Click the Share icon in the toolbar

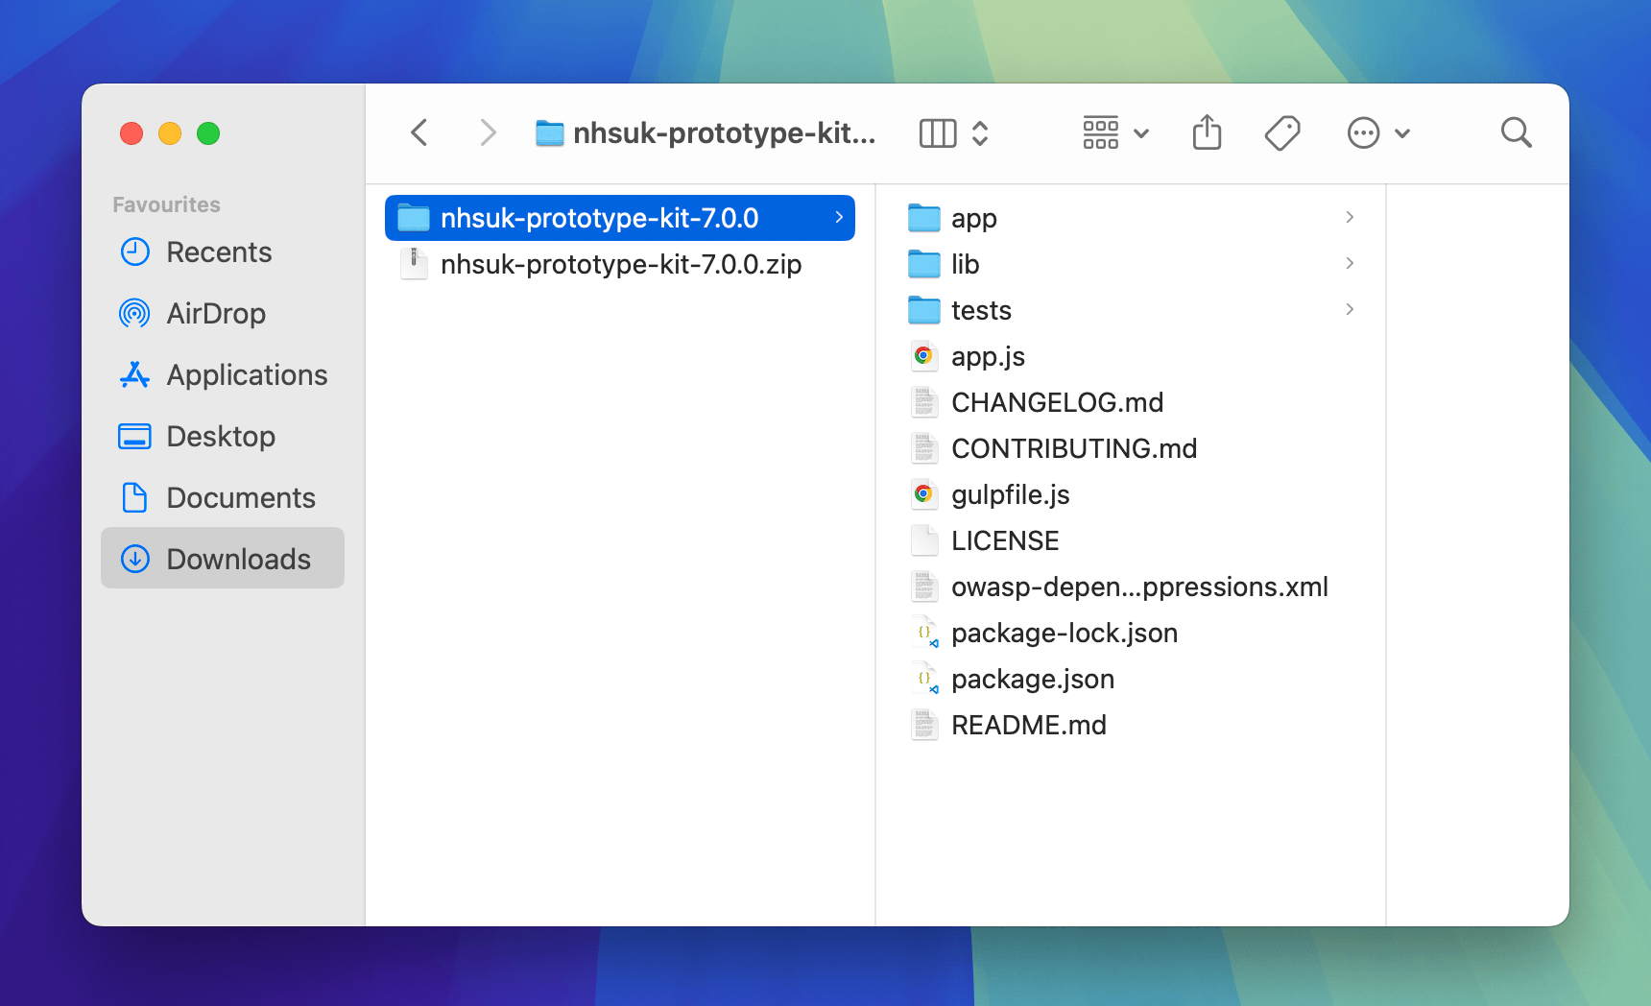pyautogui.click(x=1207, y=132)
